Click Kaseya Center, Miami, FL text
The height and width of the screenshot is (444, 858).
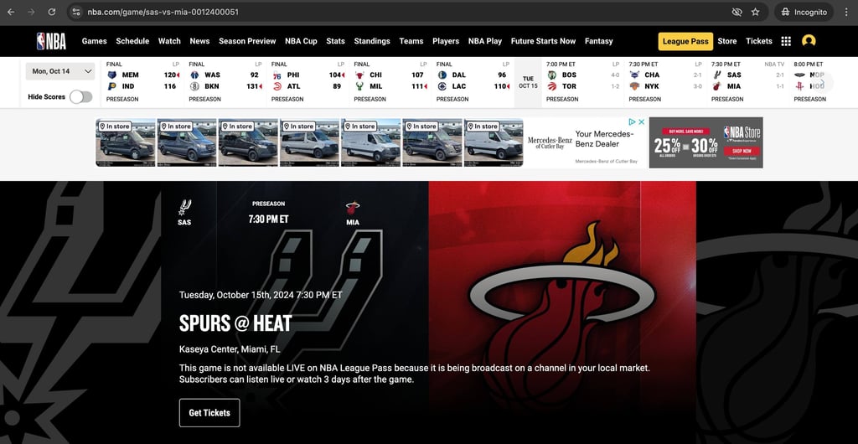click(x=230, y=349)
